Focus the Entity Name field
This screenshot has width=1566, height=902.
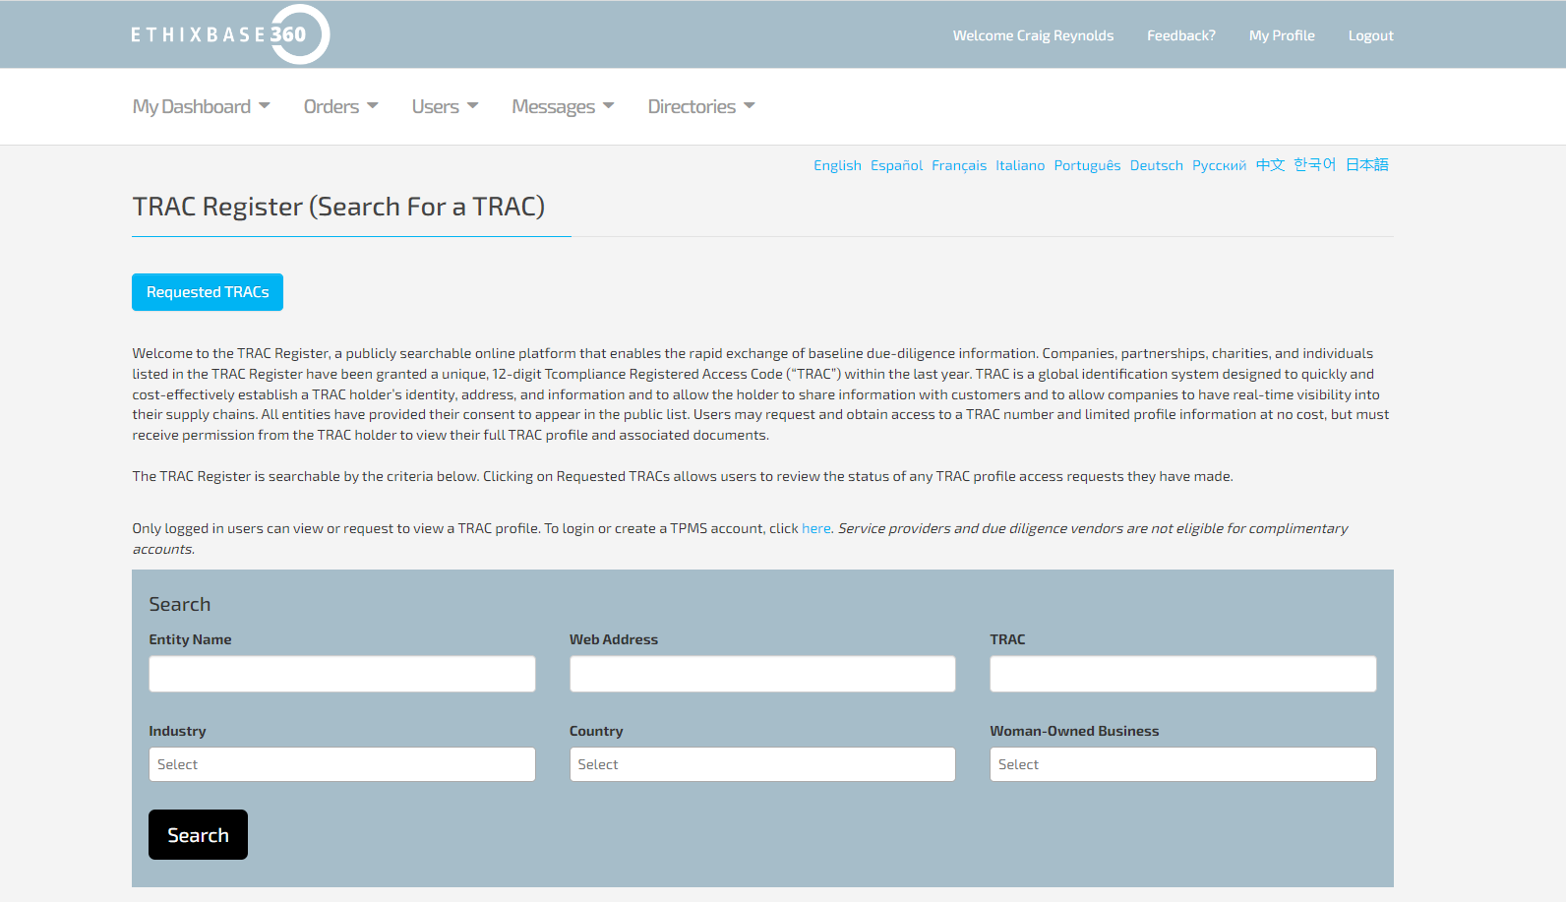pos(341,674)
